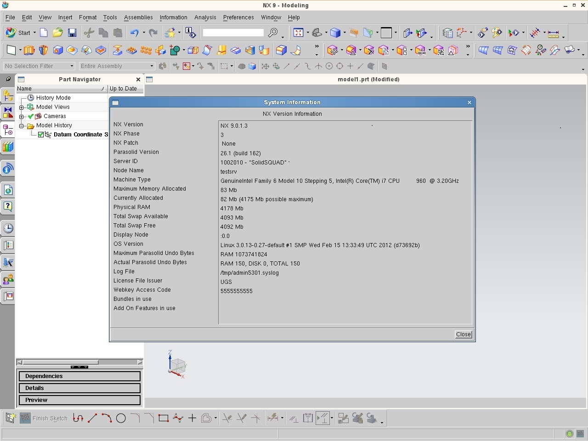Close the System Information dialog via Close button
Image resolution: width=588 pixels, height=441 pixels.
click(463, 334)
